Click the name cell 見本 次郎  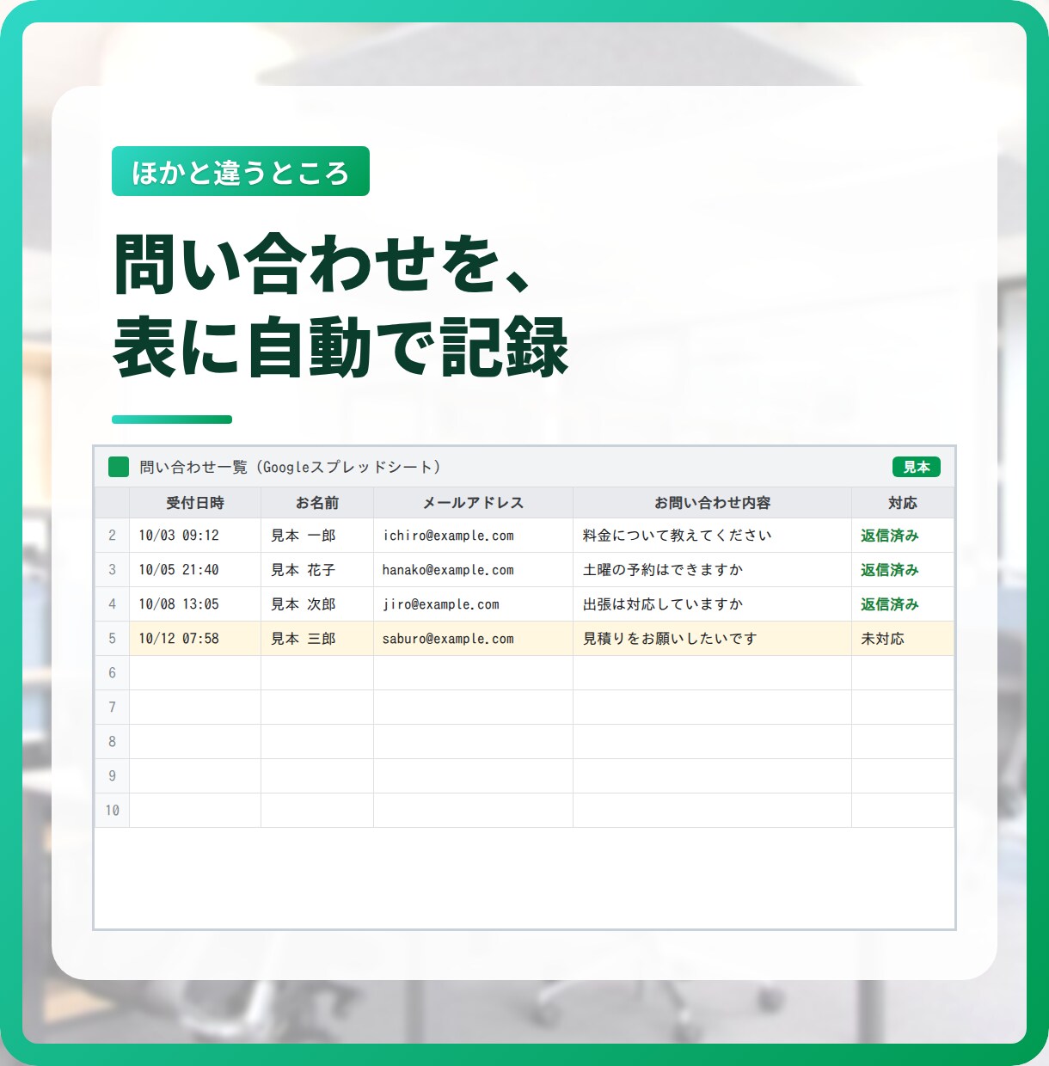(317, 604)
